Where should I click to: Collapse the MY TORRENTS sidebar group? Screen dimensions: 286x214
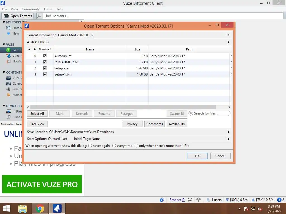tap(4, 22)
